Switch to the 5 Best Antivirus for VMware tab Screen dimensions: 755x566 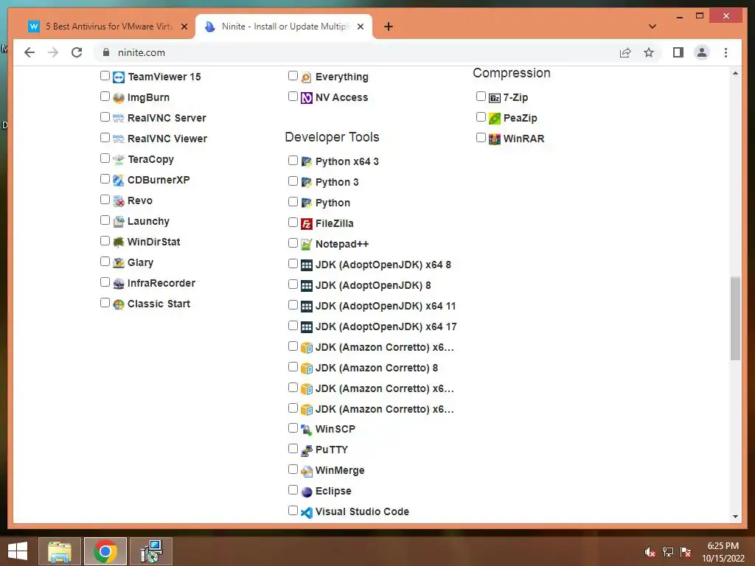coord(107,27)
